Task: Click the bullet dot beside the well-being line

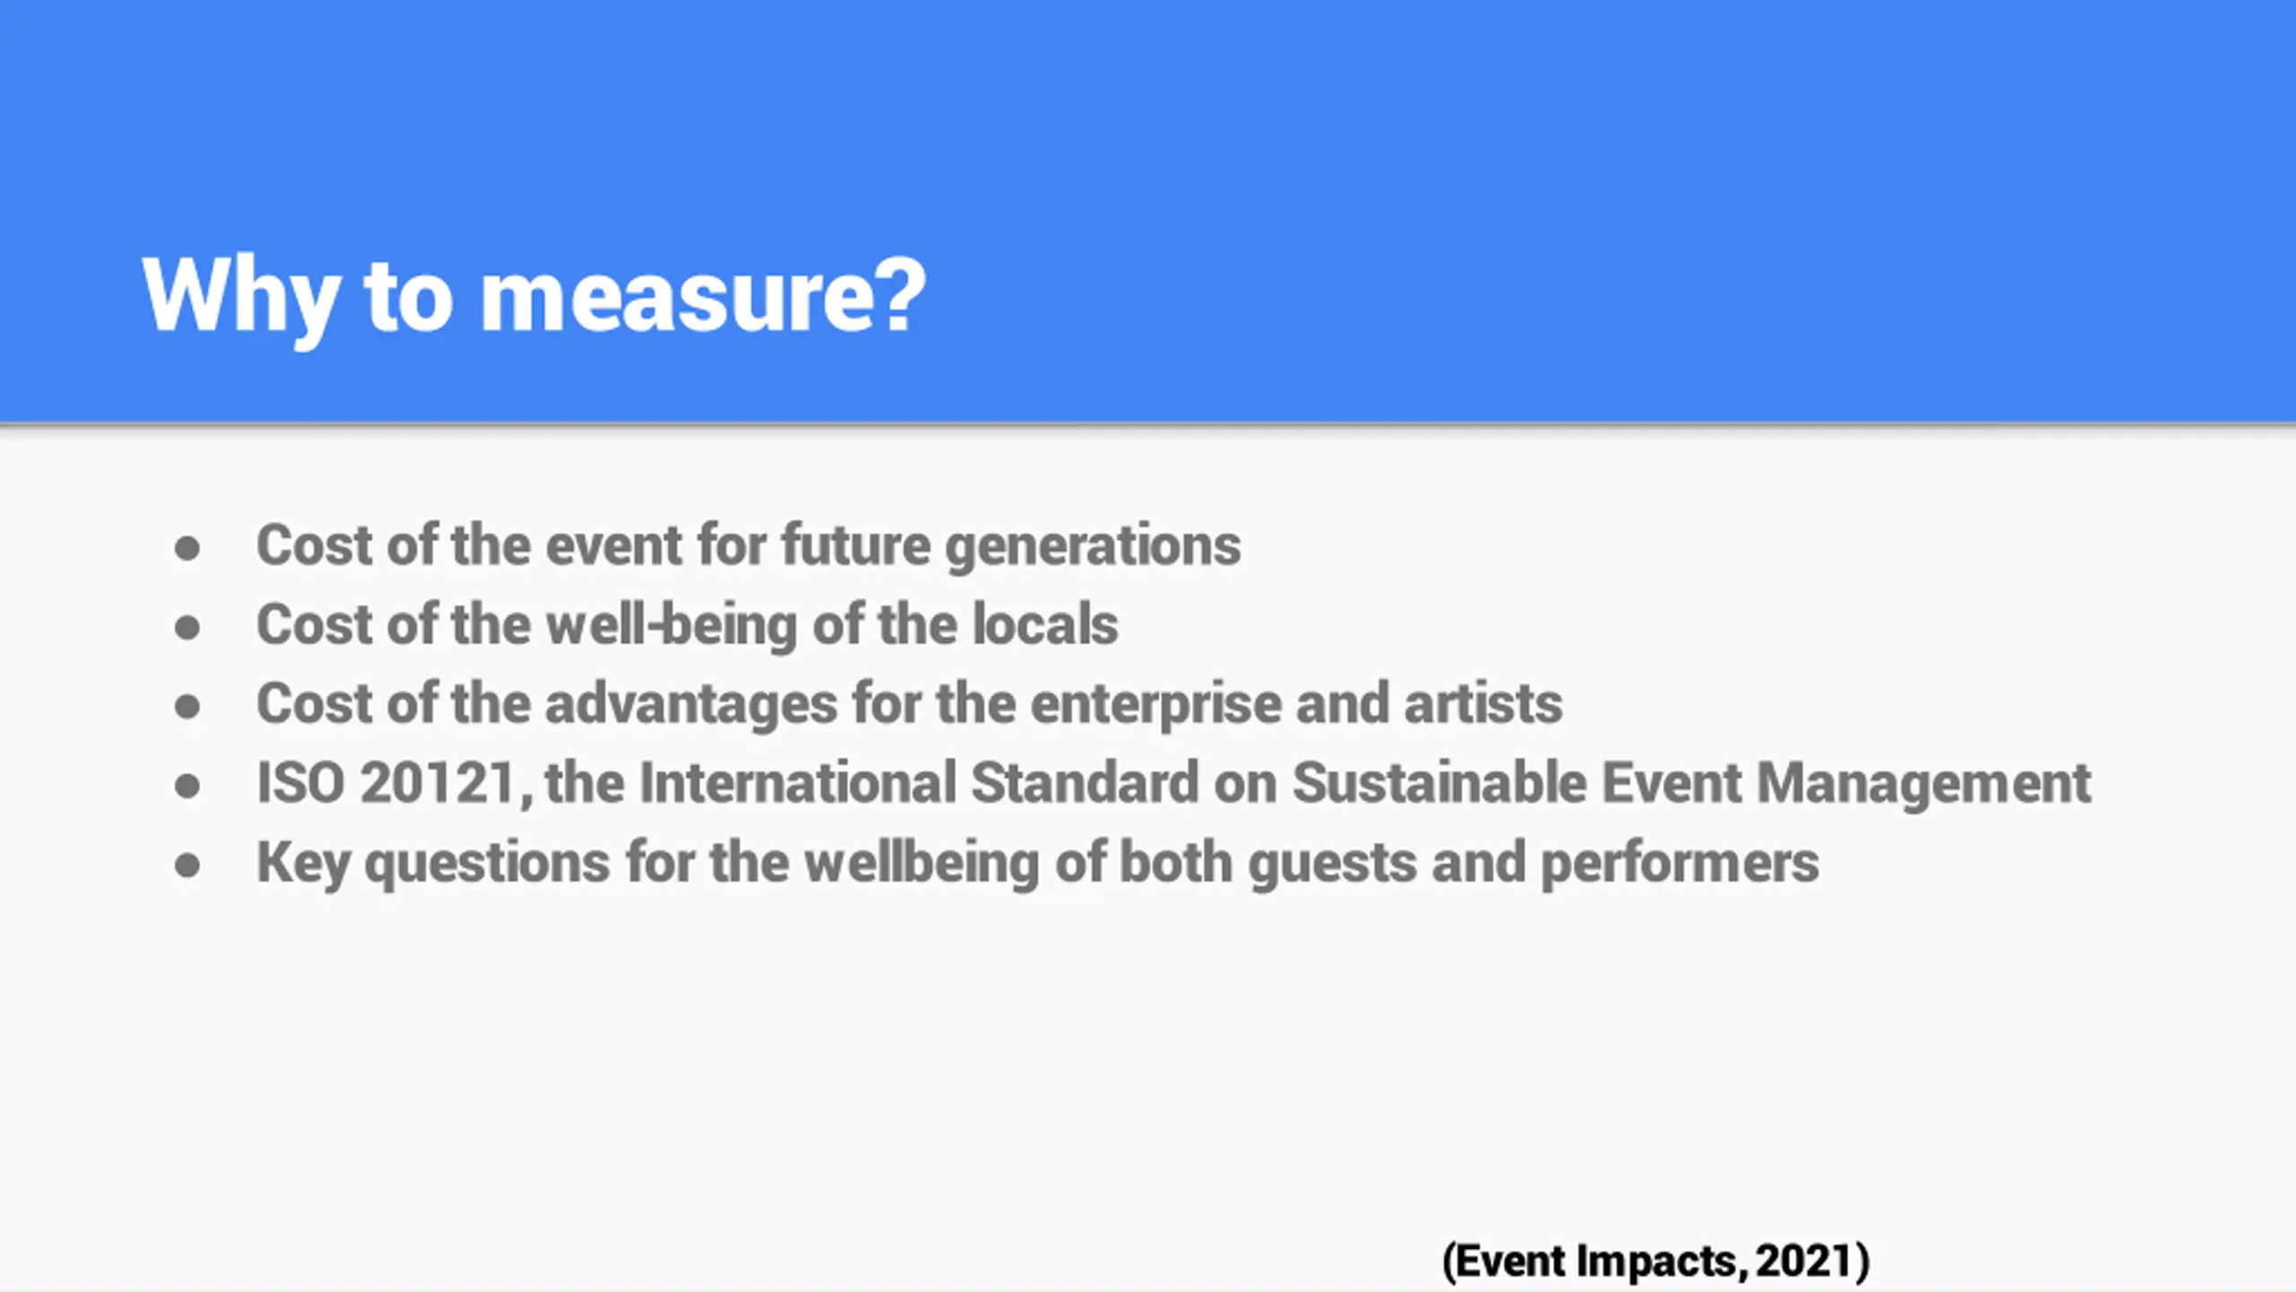Action: [187, 627]
